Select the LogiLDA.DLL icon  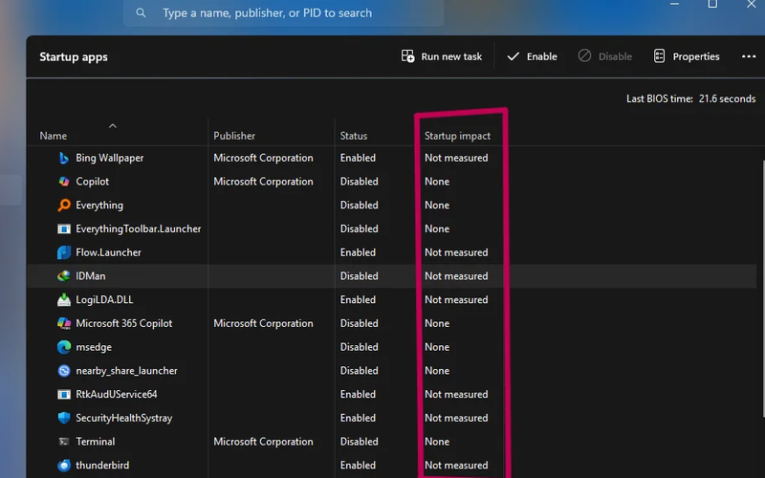click(x=64, y=299)
